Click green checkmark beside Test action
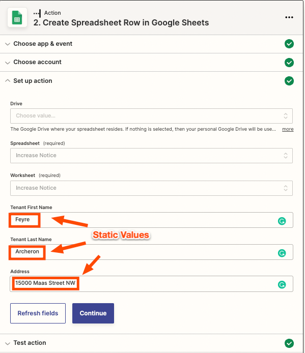The image size is (305, 353). click(x=289, y=343)
